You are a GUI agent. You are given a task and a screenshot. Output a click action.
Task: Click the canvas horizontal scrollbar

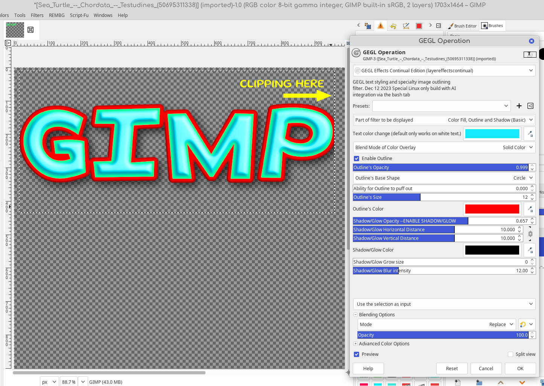109,373
